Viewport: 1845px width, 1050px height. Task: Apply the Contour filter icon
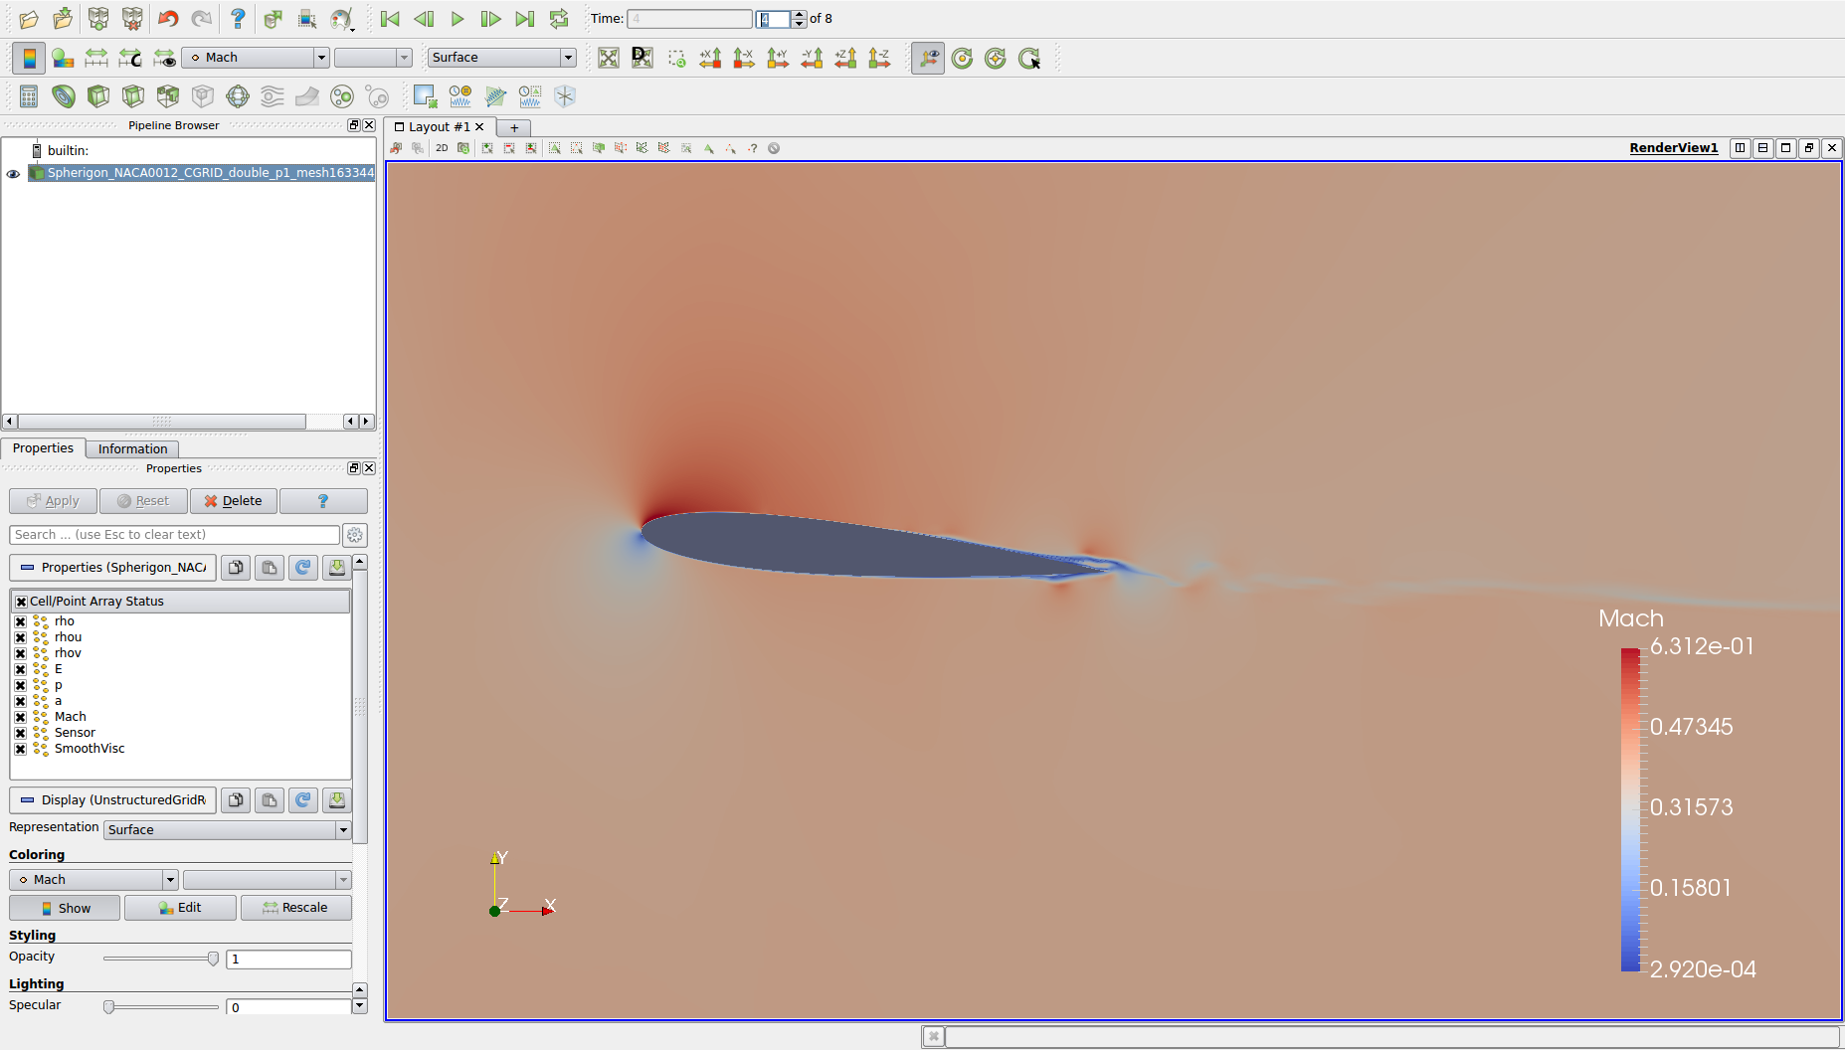[64, 96]
